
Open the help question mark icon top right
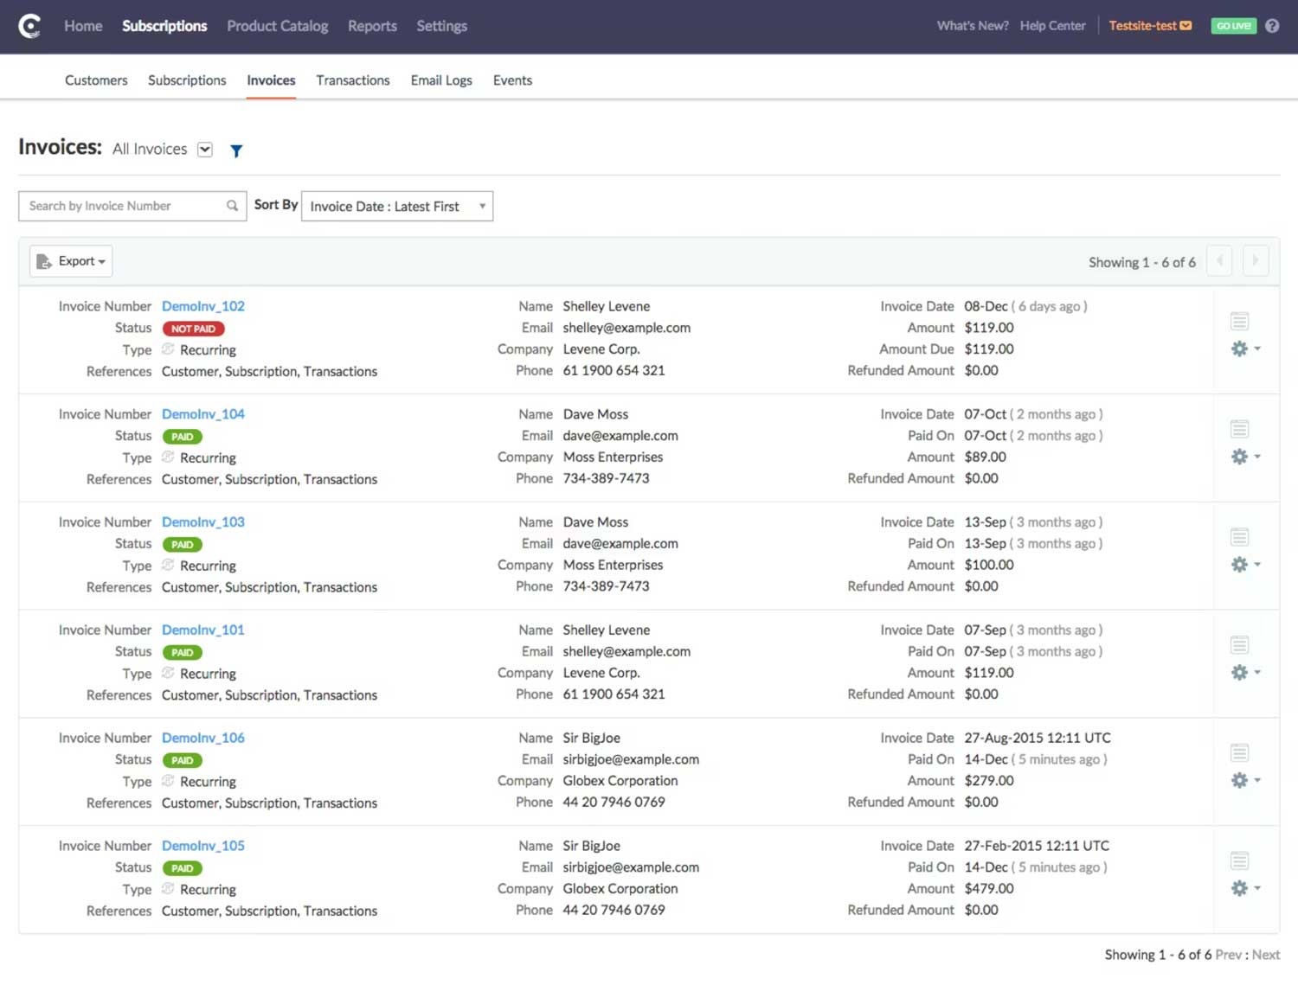tap(1272, 25)
